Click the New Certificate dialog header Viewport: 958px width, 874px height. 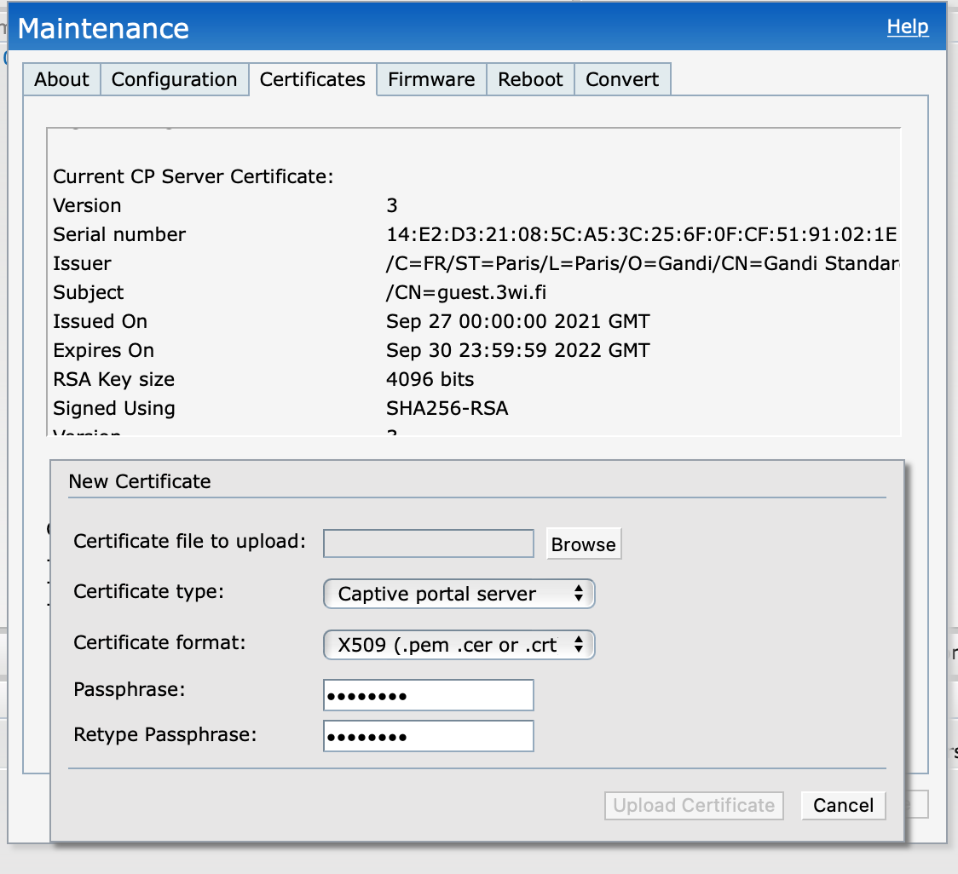click(x=141, y=481)
